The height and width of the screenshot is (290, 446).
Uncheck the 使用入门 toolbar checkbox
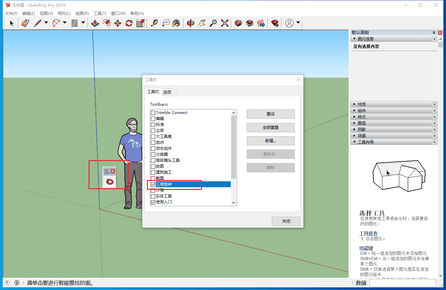coord(153,202)
